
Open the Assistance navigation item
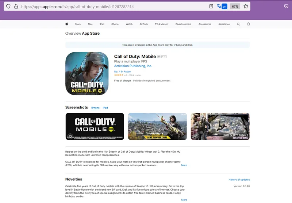click(x=224, y=24)
